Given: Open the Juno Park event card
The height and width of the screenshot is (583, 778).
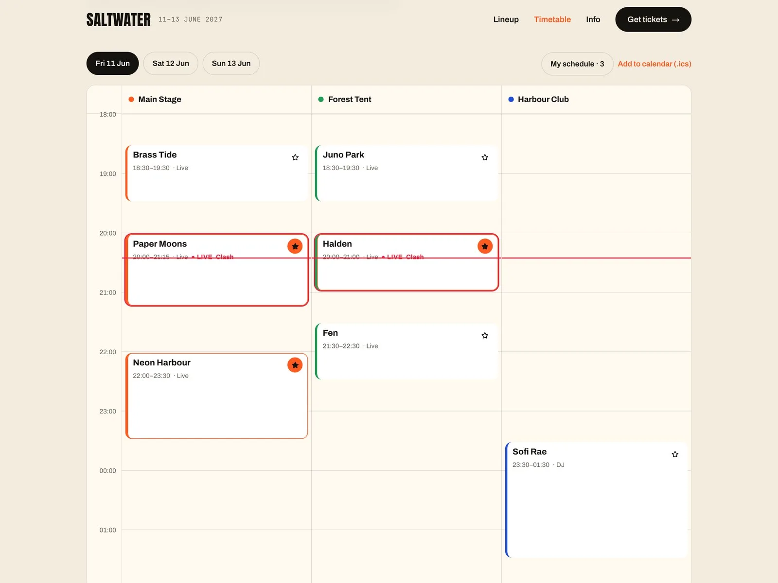Looking at the screenshot, I should [x=407, y=173].
